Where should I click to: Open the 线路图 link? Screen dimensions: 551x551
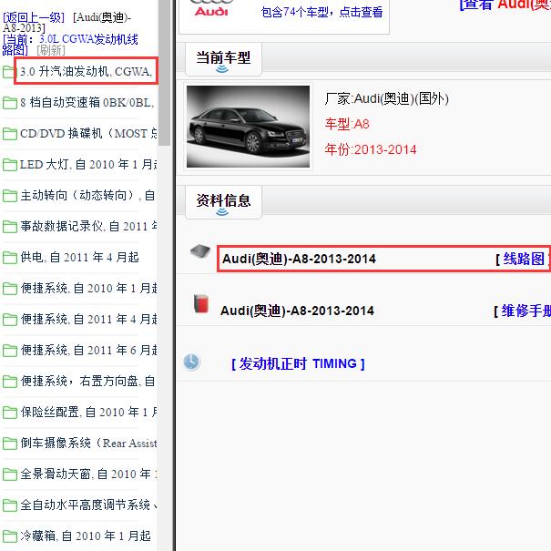(x=524, y=259)
